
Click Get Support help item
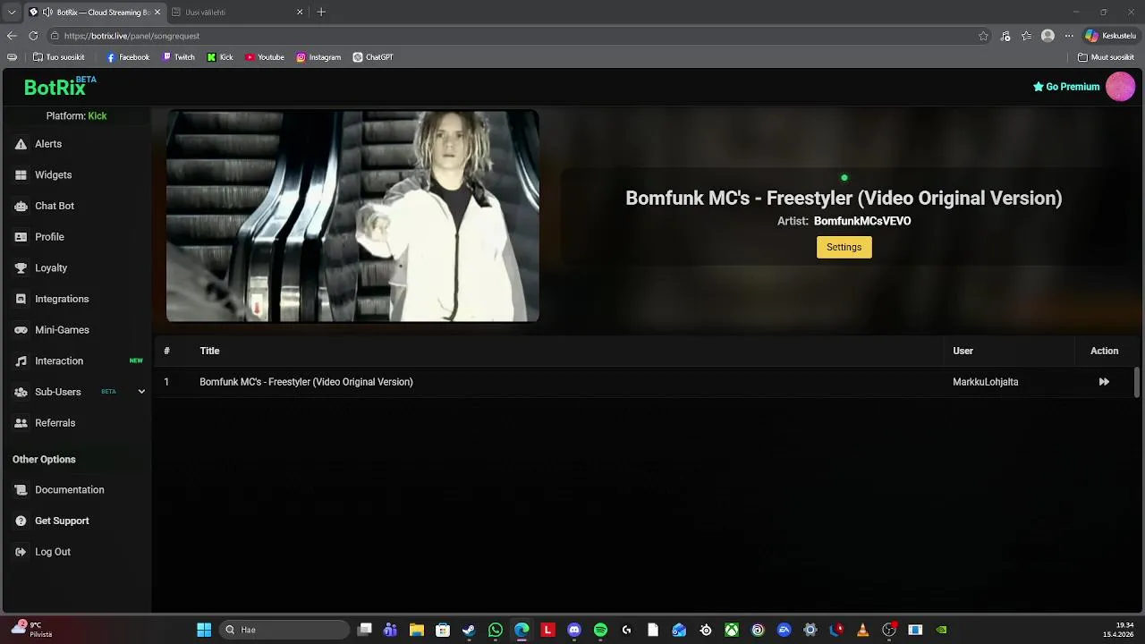62,521
